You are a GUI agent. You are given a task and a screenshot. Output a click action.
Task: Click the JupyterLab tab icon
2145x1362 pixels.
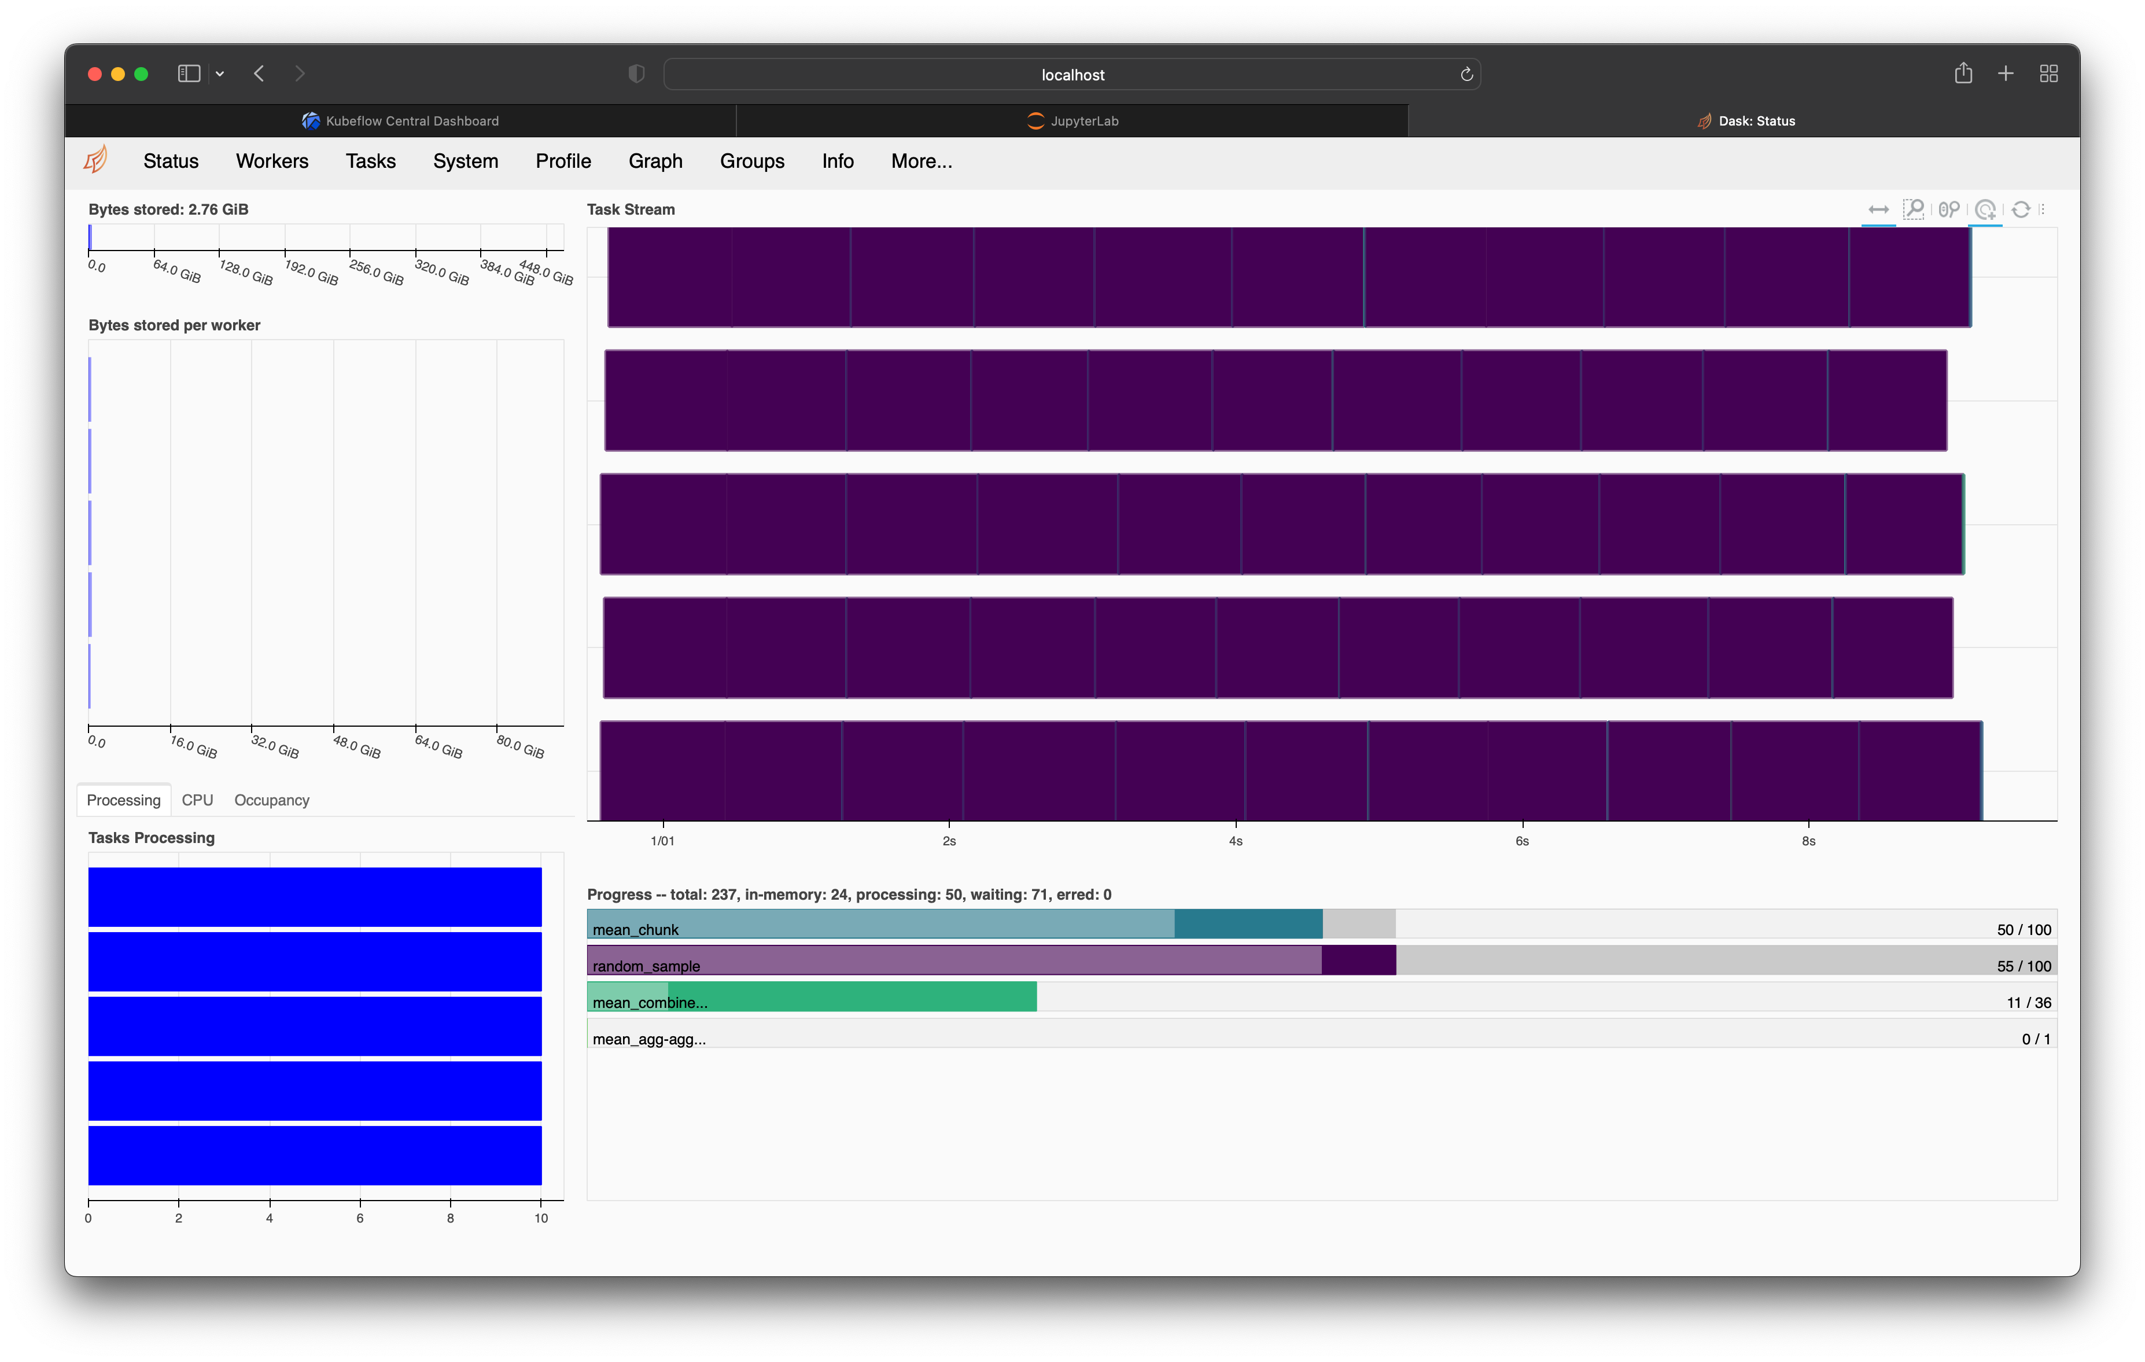(x=1035, y=120)
